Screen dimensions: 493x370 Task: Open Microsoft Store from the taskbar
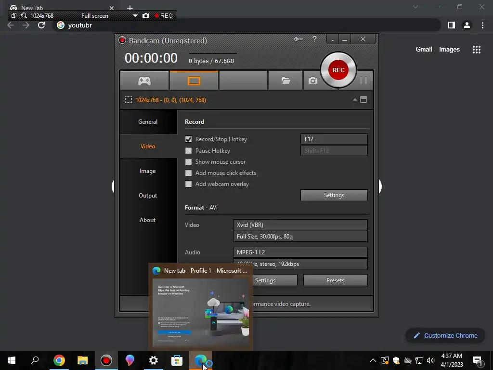(x=177, y=360)
